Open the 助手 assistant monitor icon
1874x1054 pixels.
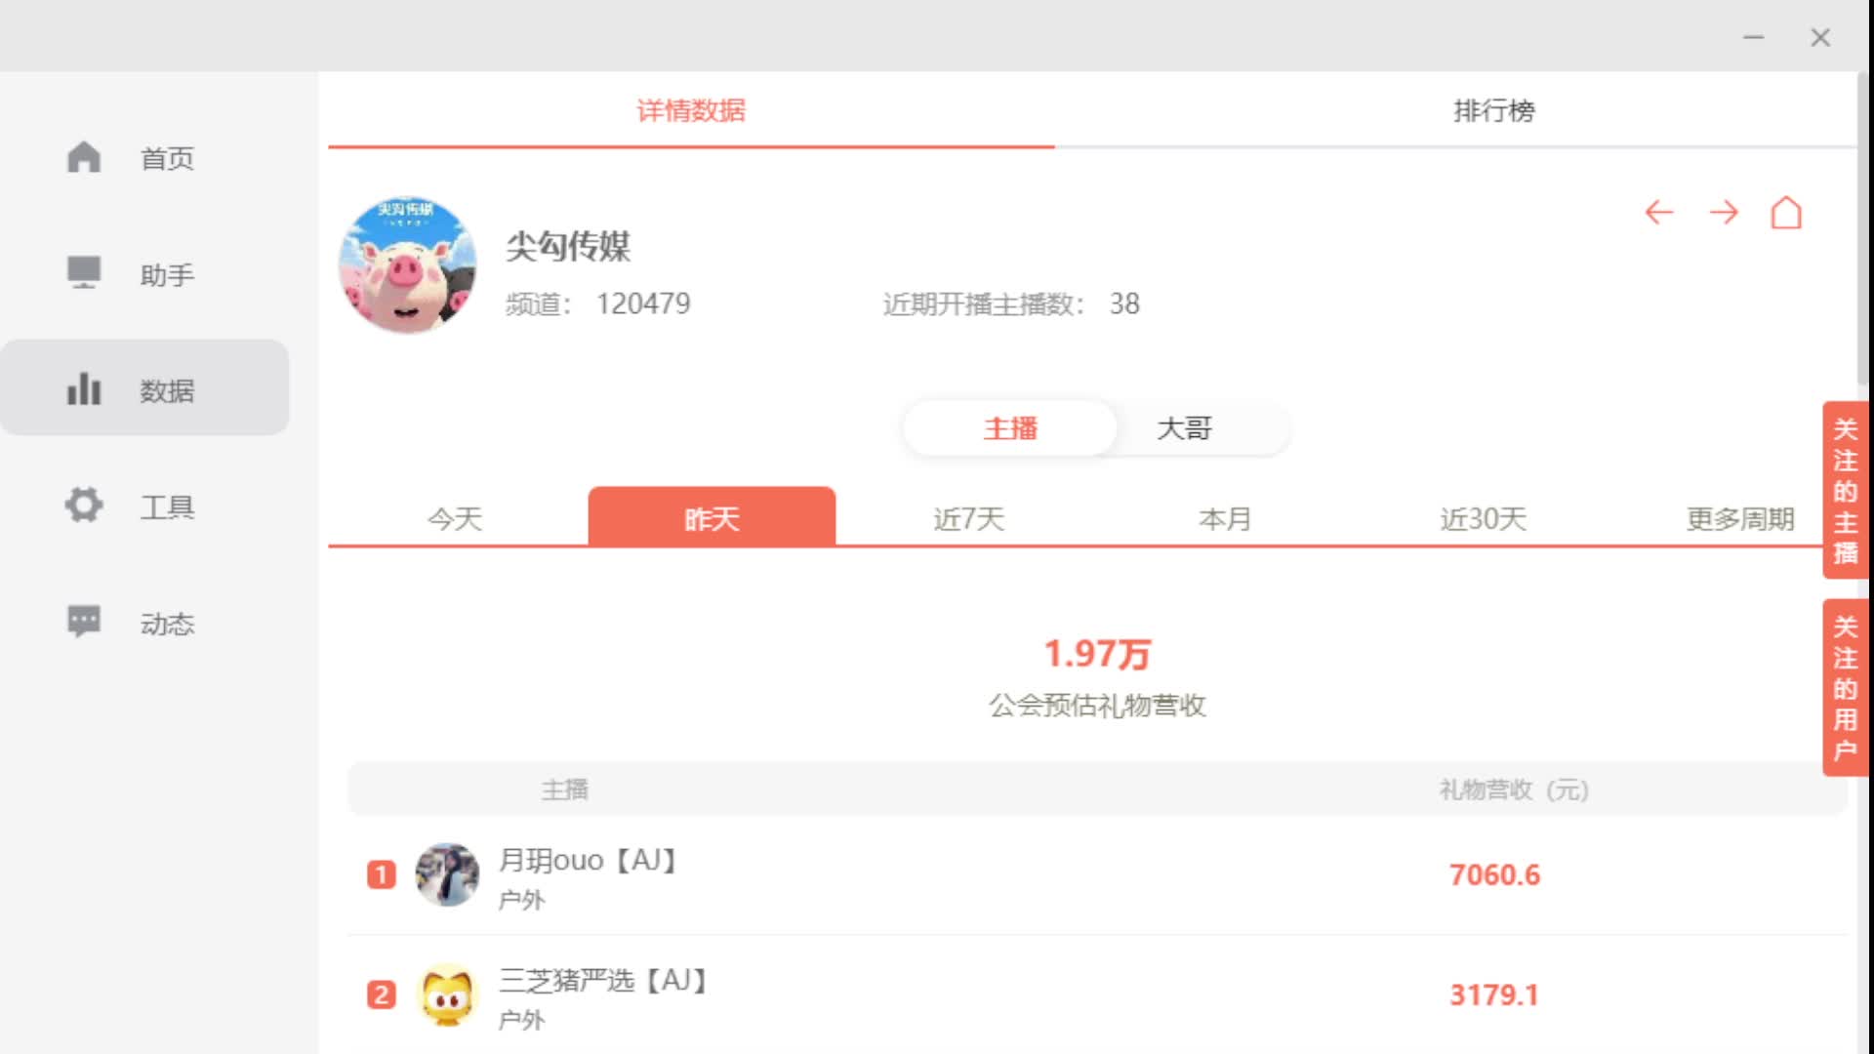coord(84,272)
